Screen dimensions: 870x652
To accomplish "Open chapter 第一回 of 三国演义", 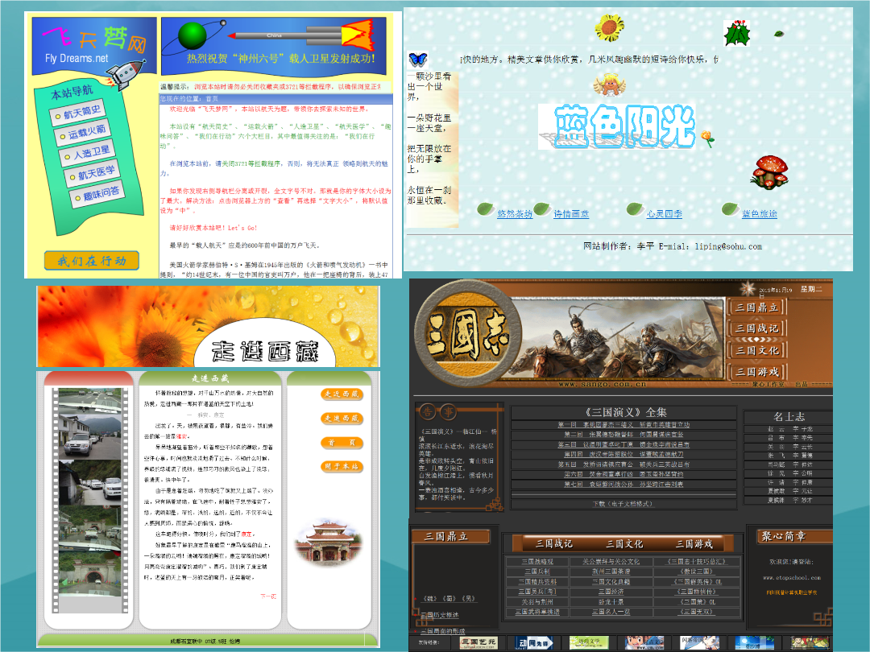I will (623, 425).
